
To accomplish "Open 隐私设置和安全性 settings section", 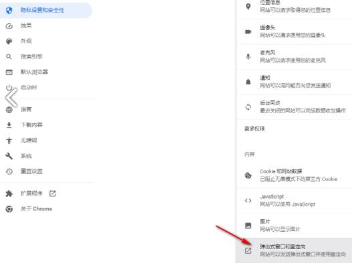I will [x=46, y=10].
